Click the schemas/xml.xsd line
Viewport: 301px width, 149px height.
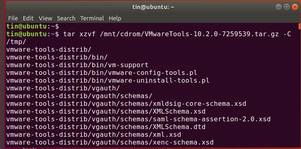[94, 135]
